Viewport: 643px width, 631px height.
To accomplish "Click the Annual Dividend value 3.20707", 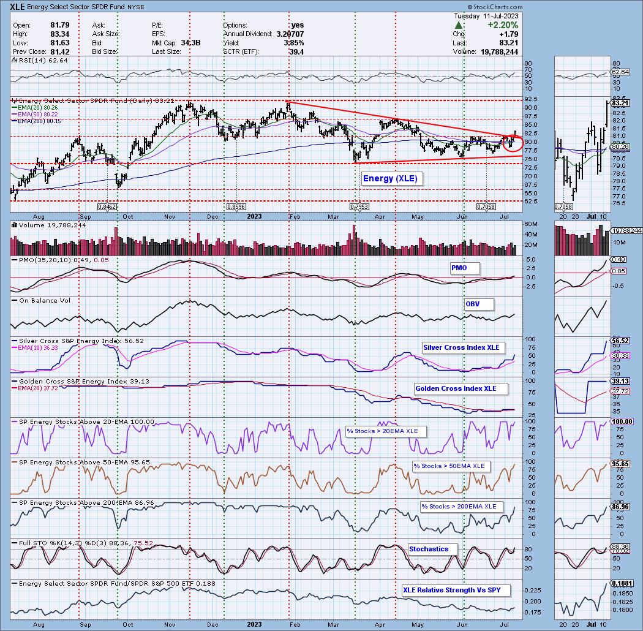I will [290, 34].
